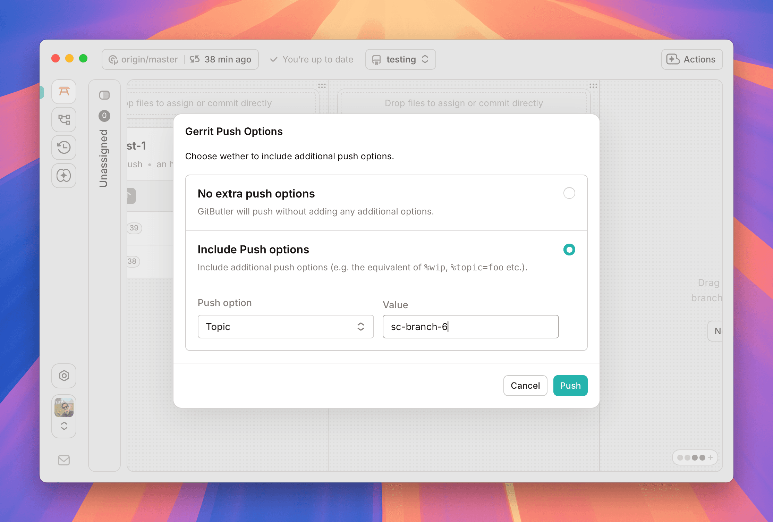
Task: Select the No extra push options radio
Action: pyautogui.click(x=569, y=193)
